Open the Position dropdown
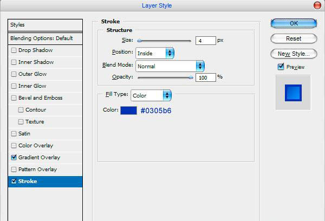 pos(155,53)
